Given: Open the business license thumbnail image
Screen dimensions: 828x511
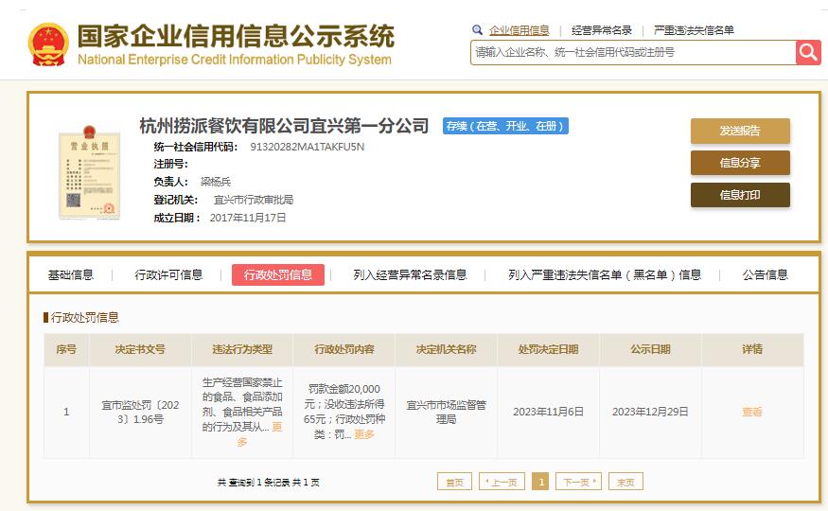Looking at the screenshot, I should [89, 172].
